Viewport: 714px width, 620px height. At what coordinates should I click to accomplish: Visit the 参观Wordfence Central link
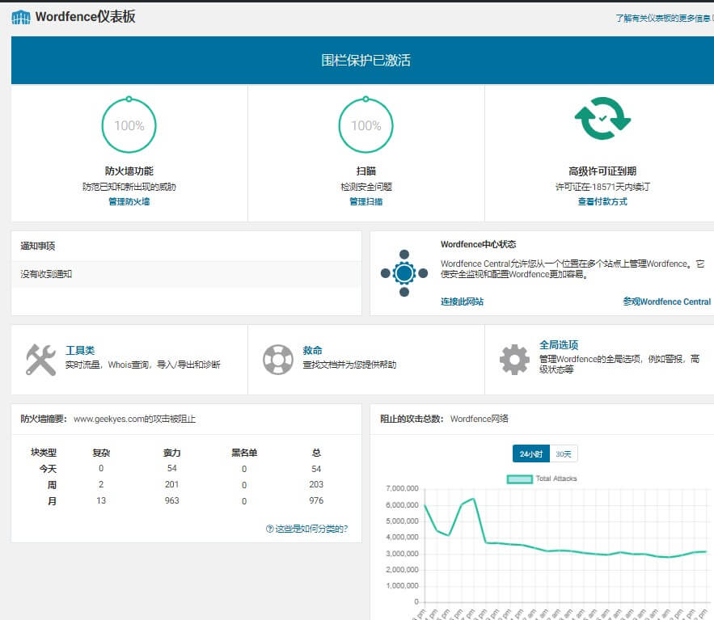(x=666, y=302)
